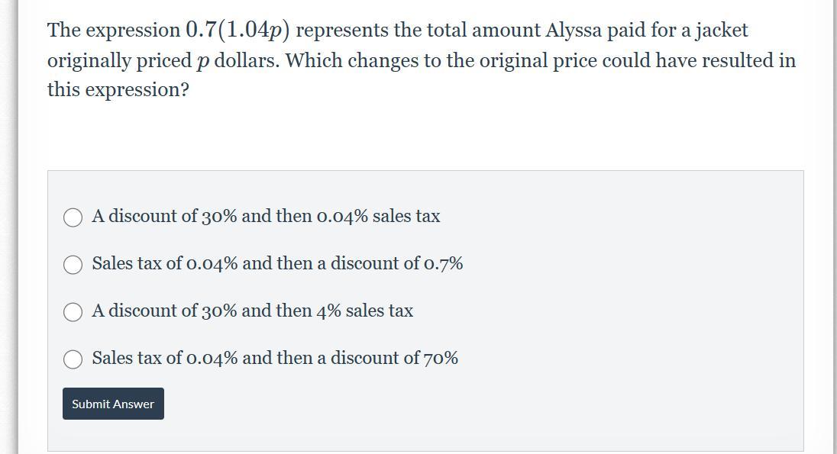Click the math expression 0.7(1.04p)
Image resolution: width=837 pixels, height=454 pixels.
(x=238, y=31)
